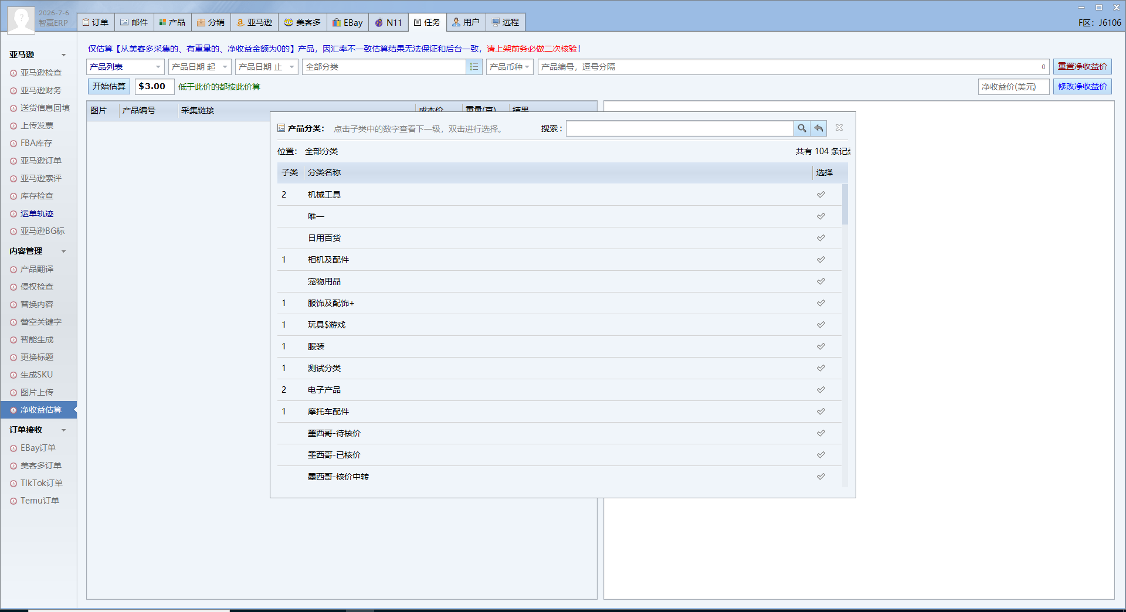Click the 搜索 input field in dialog
Image resolution: width=1126 pixels, height=612 pixels.
(x=680, y=128)
